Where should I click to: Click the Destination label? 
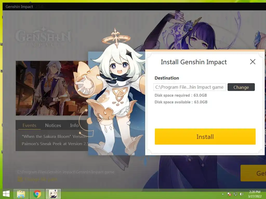click(167, 78)
